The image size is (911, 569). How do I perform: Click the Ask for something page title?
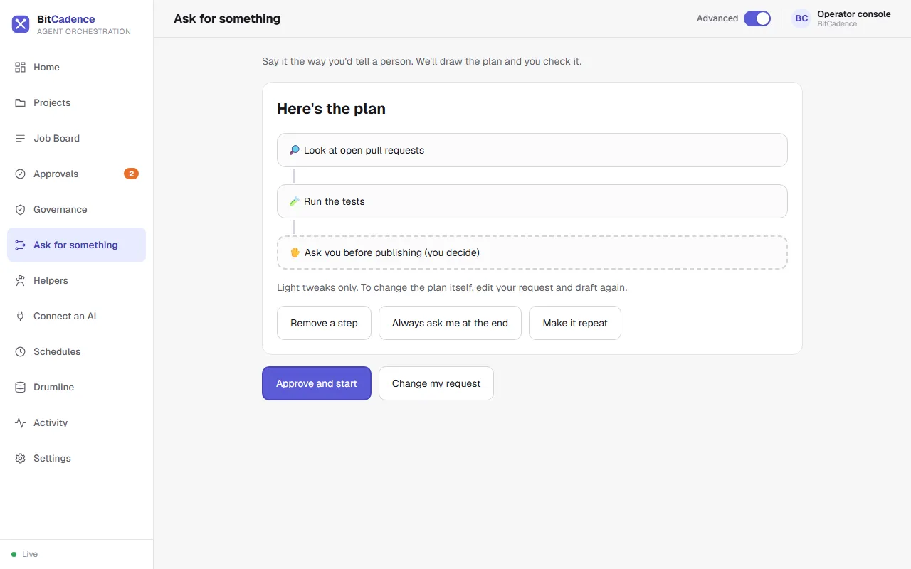(227, 18)
